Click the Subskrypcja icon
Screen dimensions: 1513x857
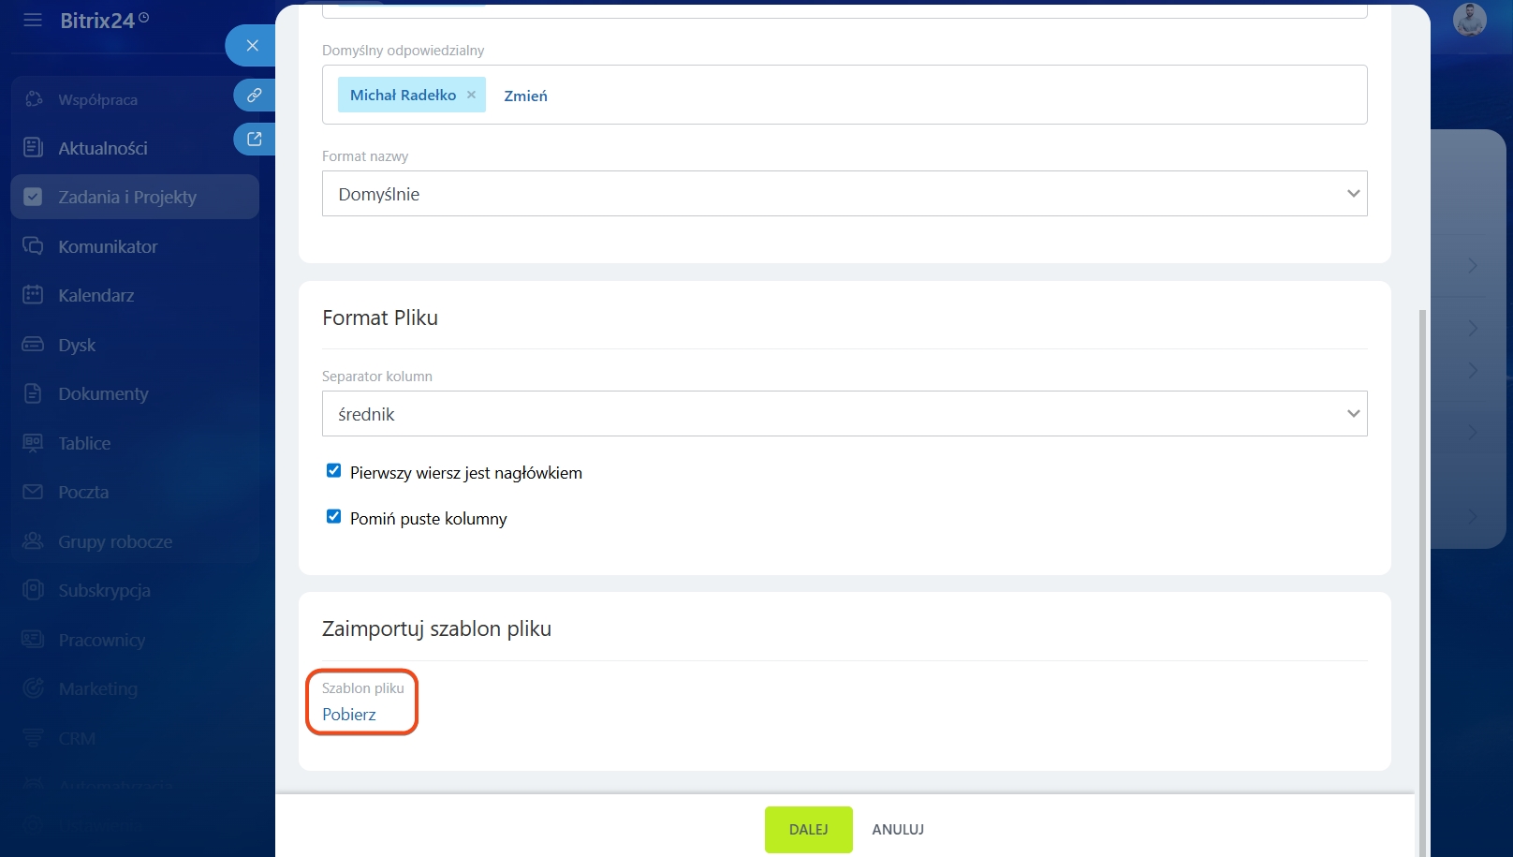[33, 590]
